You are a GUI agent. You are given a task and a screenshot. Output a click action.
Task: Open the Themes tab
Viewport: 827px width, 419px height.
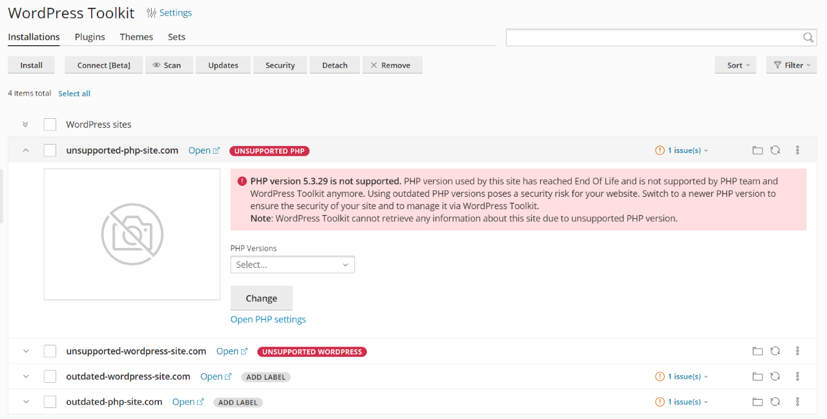coord(136,37)
